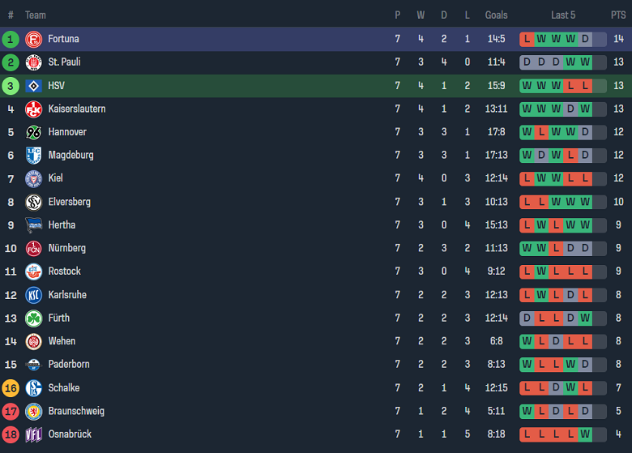Sort table by PTS column header
Screen dimensions: 632x453
[618, 15]
